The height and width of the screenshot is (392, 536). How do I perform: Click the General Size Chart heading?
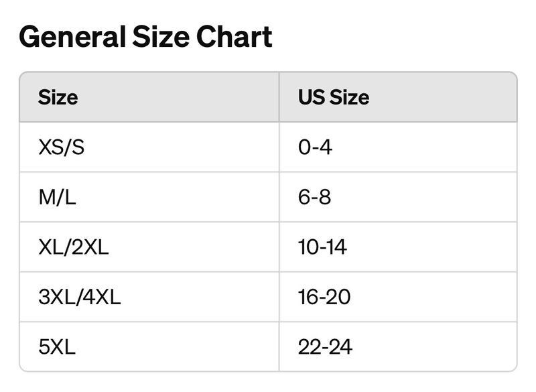click(x=146, y=37)
